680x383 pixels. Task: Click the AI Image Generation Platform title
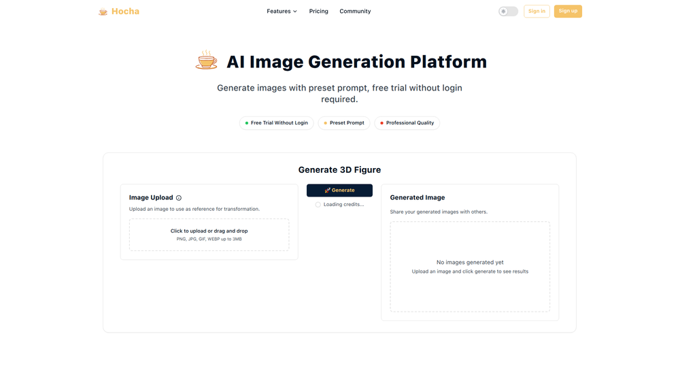click(x=356, y=62)
